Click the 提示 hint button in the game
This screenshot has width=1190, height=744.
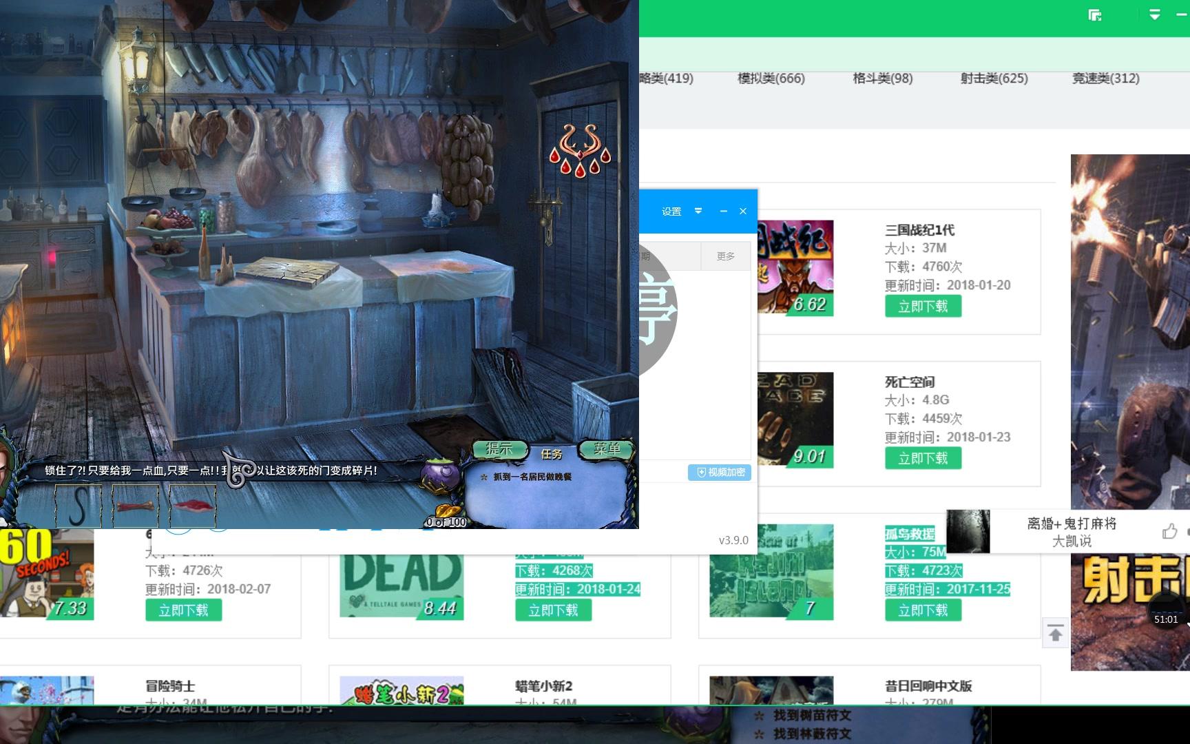coord(500,449)
